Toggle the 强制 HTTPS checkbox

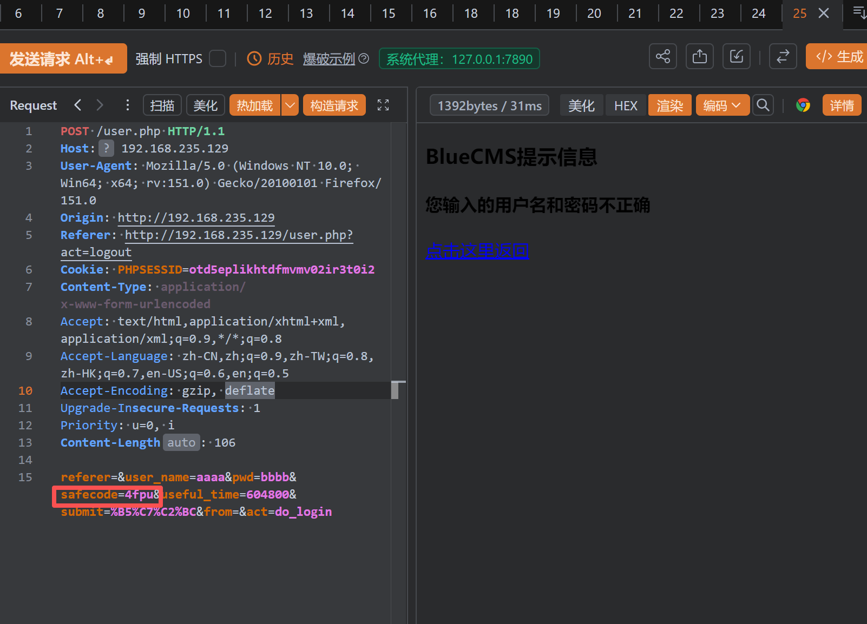(218, 58)
